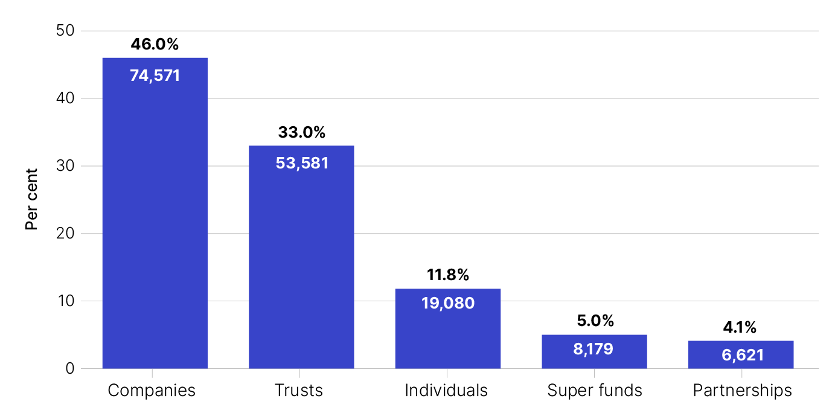
Task: Select the 'Trusts' x-axis category label
Action: point(299,391)
